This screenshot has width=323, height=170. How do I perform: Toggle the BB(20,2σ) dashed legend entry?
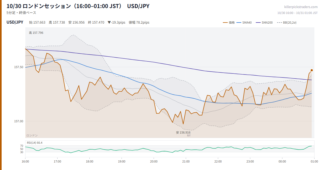pyautogui.click(x=286, y=23)
